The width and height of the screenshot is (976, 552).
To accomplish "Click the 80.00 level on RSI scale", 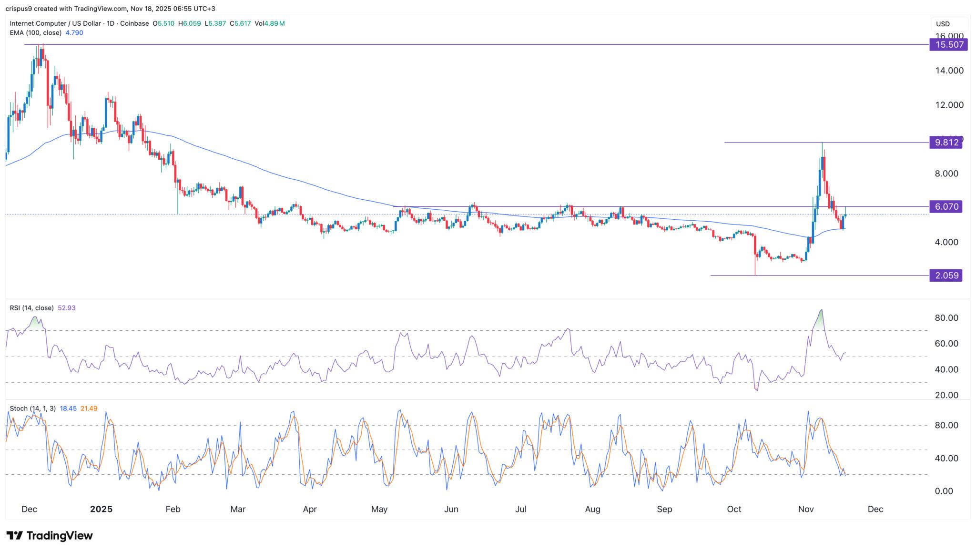I will (946, 318).
